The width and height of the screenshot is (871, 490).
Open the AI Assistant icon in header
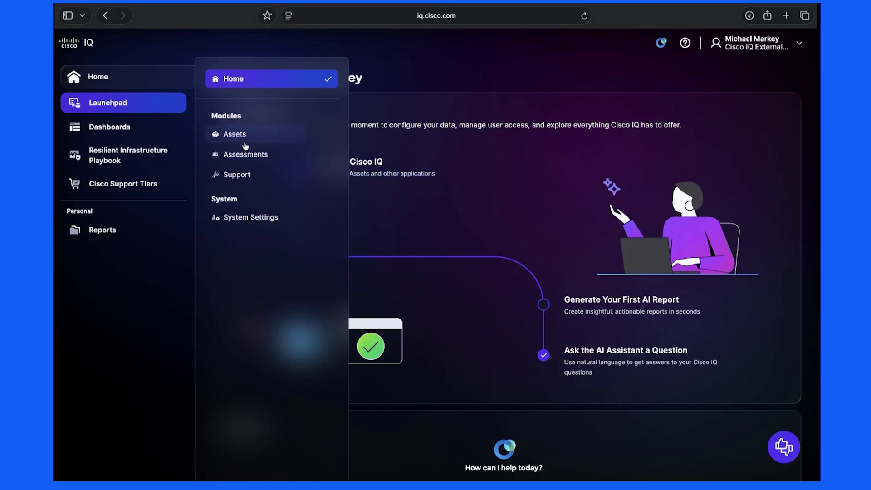tap(661, 43)
